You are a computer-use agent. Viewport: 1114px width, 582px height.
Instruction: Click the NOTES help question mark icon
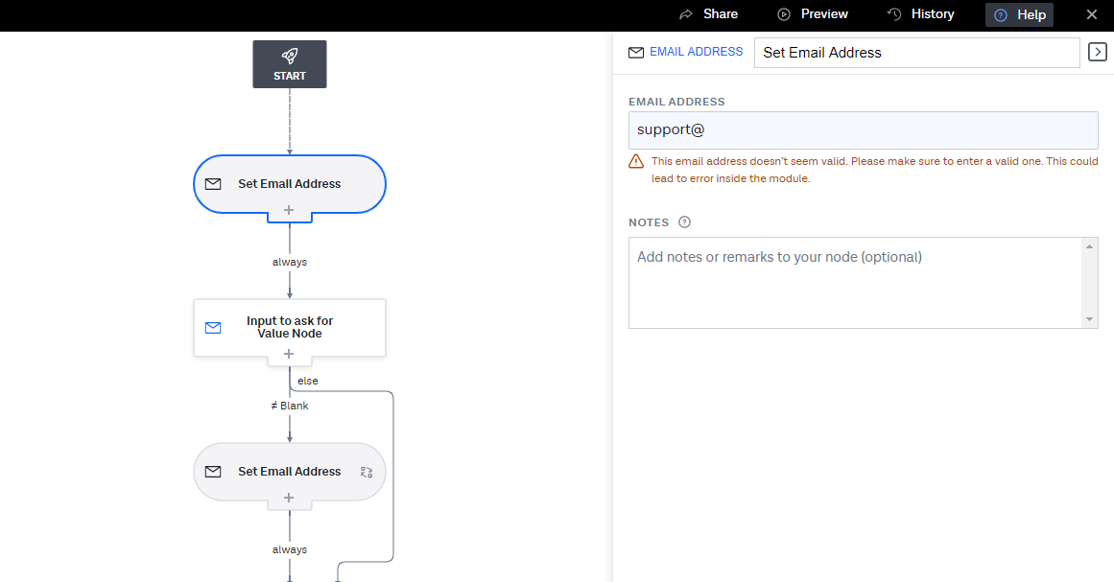(x=684, y=222)
